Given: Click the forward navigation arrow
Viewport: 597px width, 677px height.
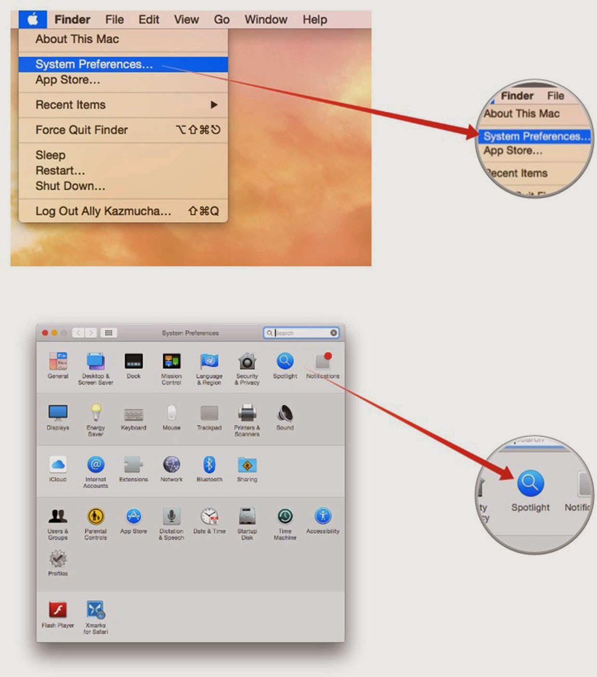Looking at the screenshot, I should coord(91,333).
